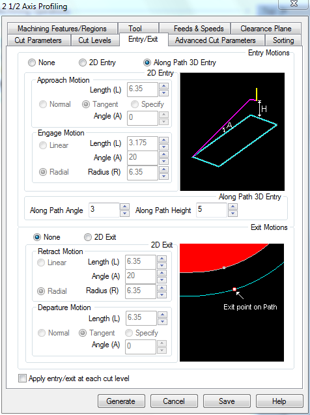Increase Retract Motion Length spinner up
This screenshot has width=310, height=415.
click(x=162, y=259)
